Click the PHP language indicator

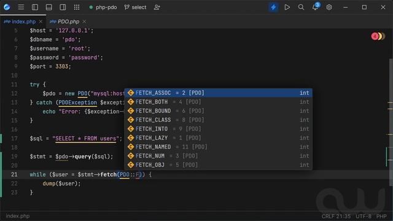(381, 216)
